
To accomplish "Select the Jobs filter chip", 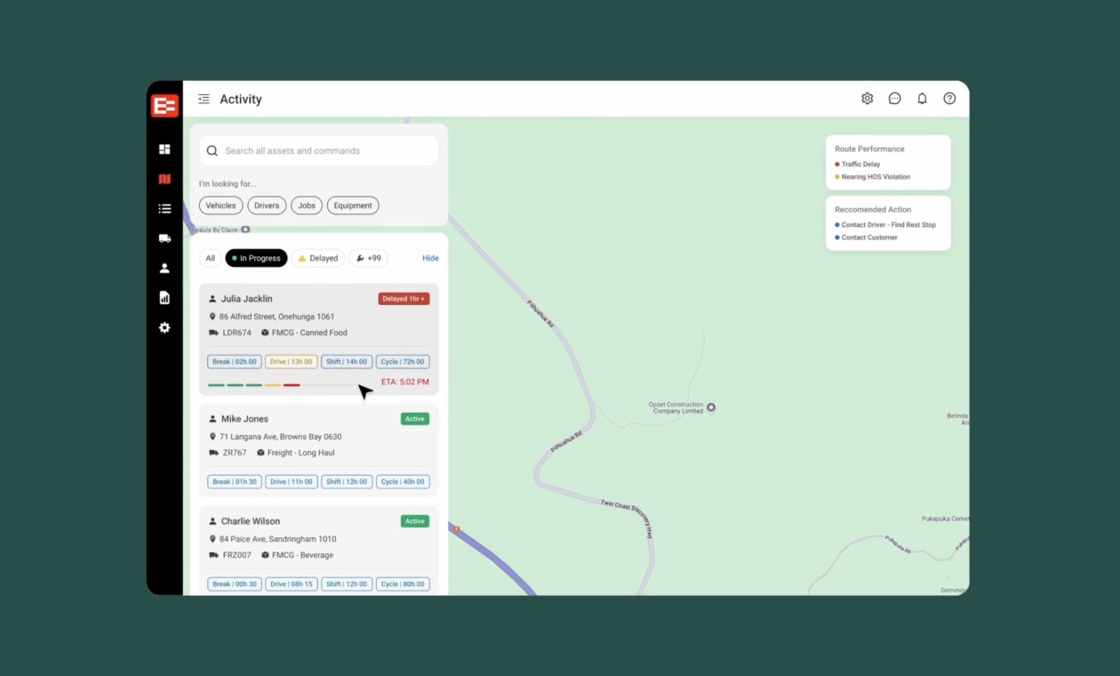I will [x=307, y=205].
